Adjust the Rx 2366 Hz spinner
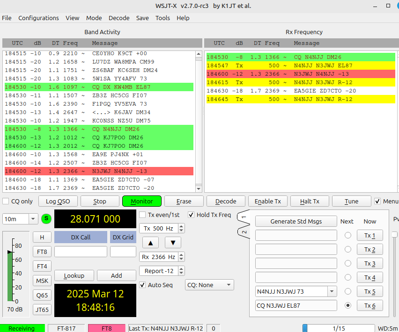The width and height of the screenshot is (399, 332). [x=181, y=257]
